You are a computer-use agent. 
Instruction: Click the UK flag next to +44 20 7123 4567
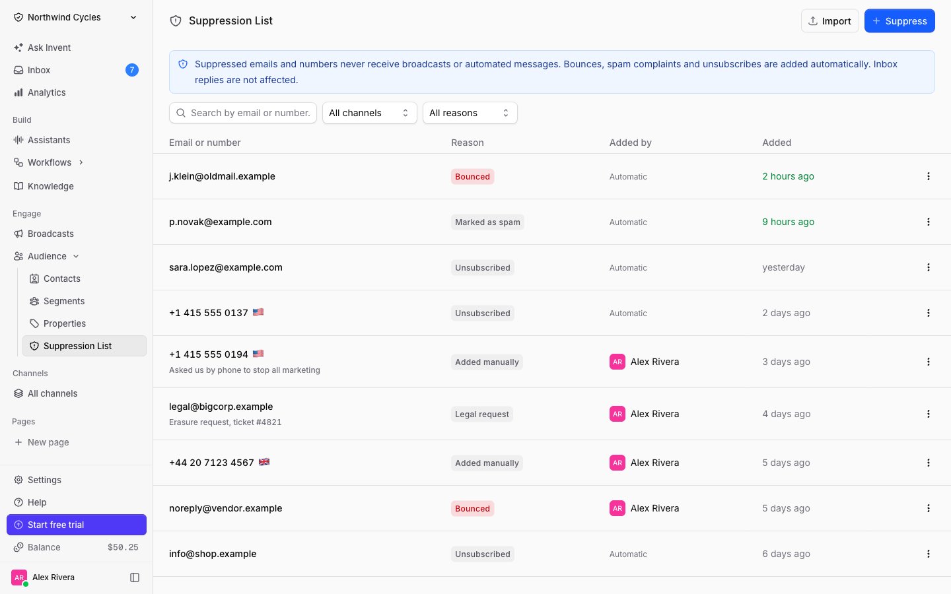point(264,462)
